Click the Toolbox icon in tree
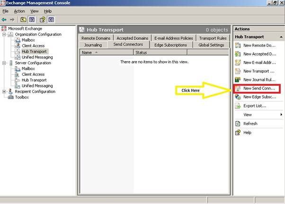The image size is (285, 204). pos(11,97)
